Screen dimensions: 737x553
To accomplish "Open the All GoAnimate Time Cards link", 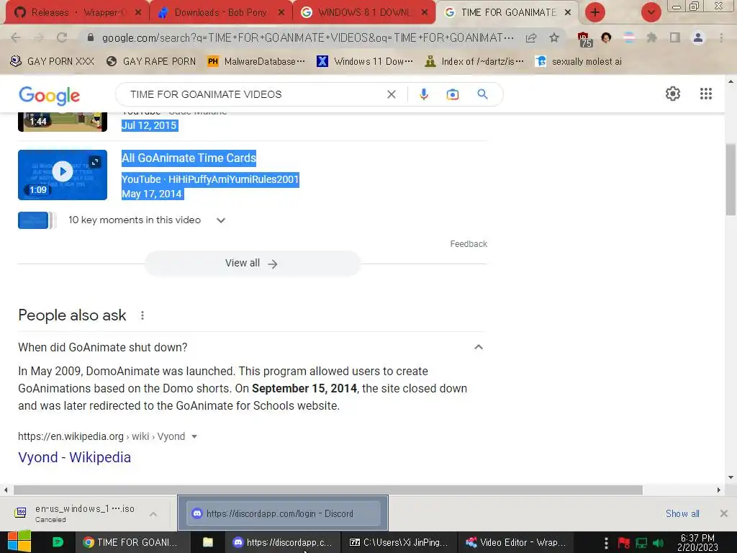I will [x=189, y=158].
